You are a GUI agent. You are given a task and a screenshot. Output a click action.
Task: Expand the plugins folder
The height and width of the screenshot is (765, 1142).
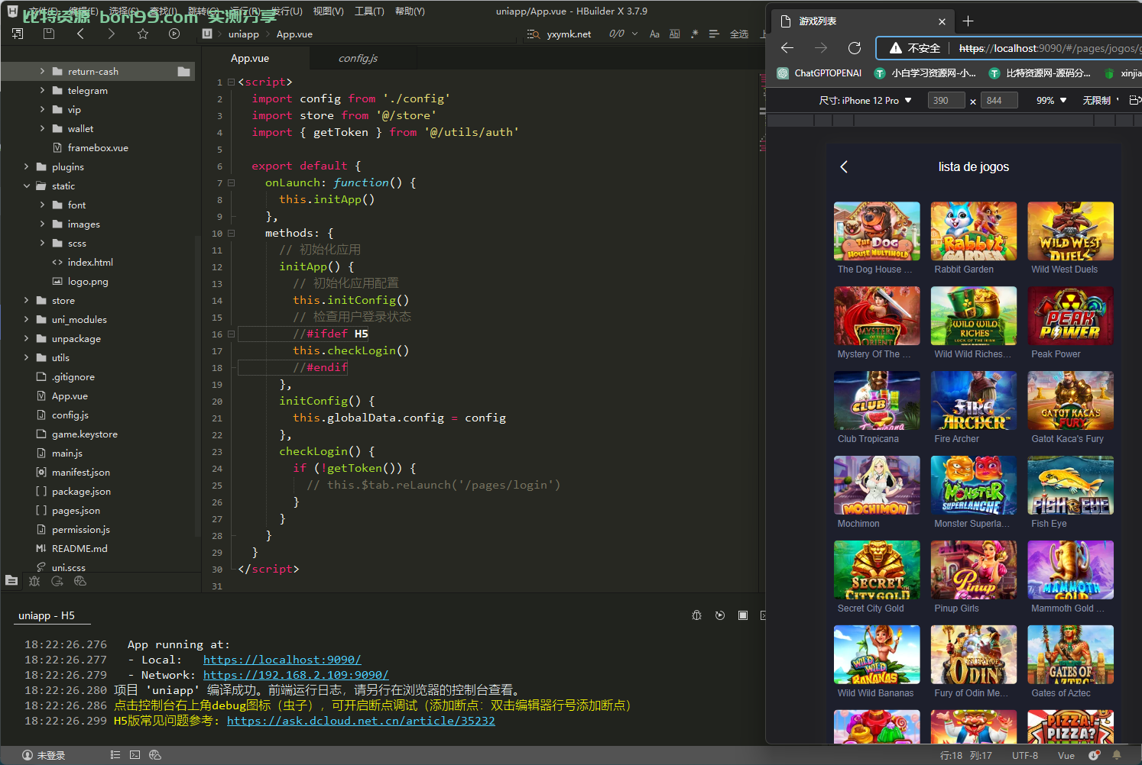pos(27,166)
